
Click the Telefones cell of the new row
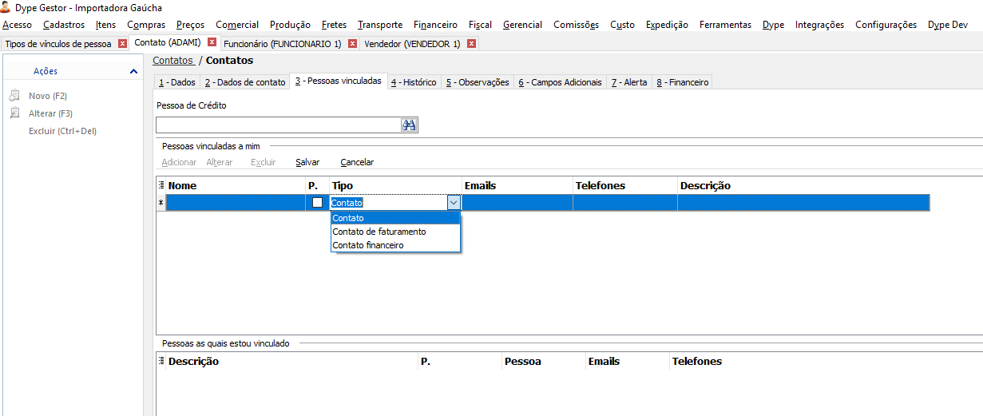pyautogui.click(x=625, y=203)
